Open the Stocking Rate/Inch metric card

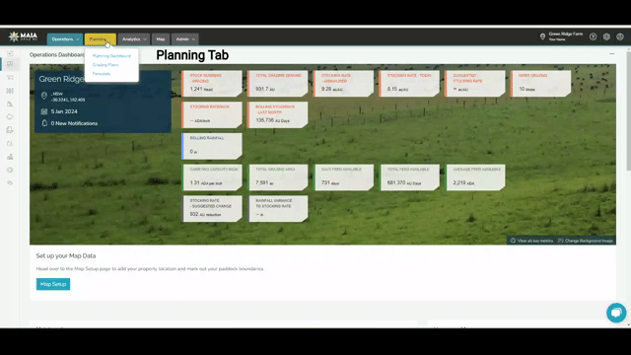212,114
